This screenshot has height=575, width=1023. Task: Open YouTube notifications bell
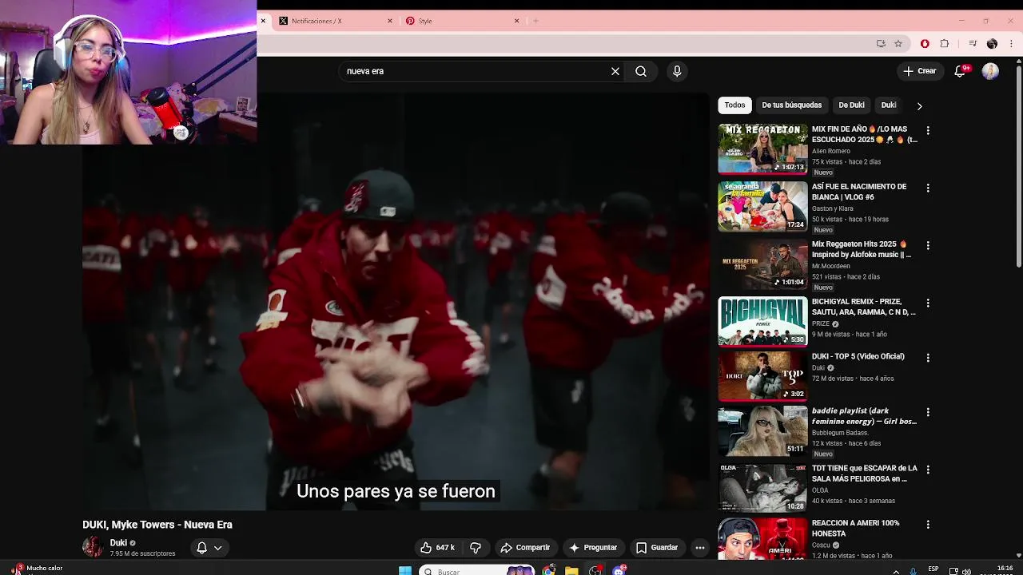click(961, 71)
